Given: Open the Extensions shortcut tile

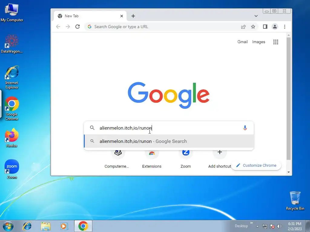Looking at the screenshot, I should click(152, 159).
